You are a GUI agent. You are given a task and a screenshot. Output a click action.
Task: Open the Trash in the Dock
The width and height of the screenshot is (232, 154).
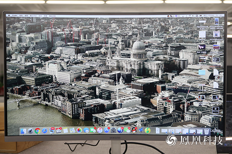(207, 131)
